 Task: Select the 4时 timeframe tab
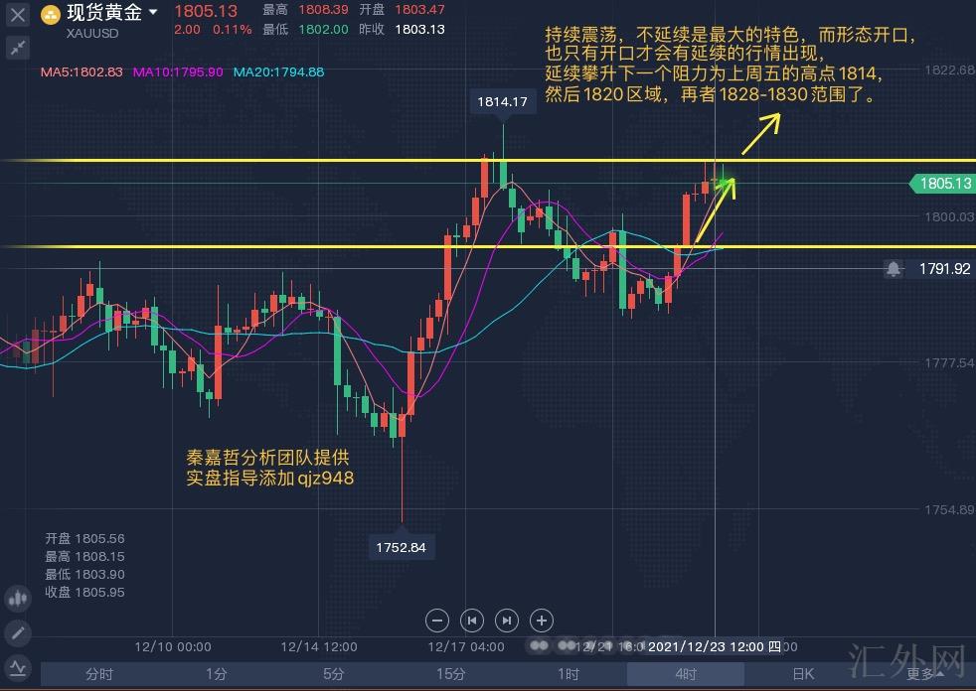tap(686, 674)
